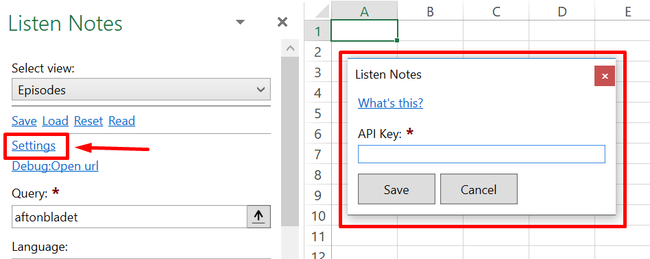Open the task pane options dropdown arrow
Viewport: 650px width, 259px height.
(240, 23)
